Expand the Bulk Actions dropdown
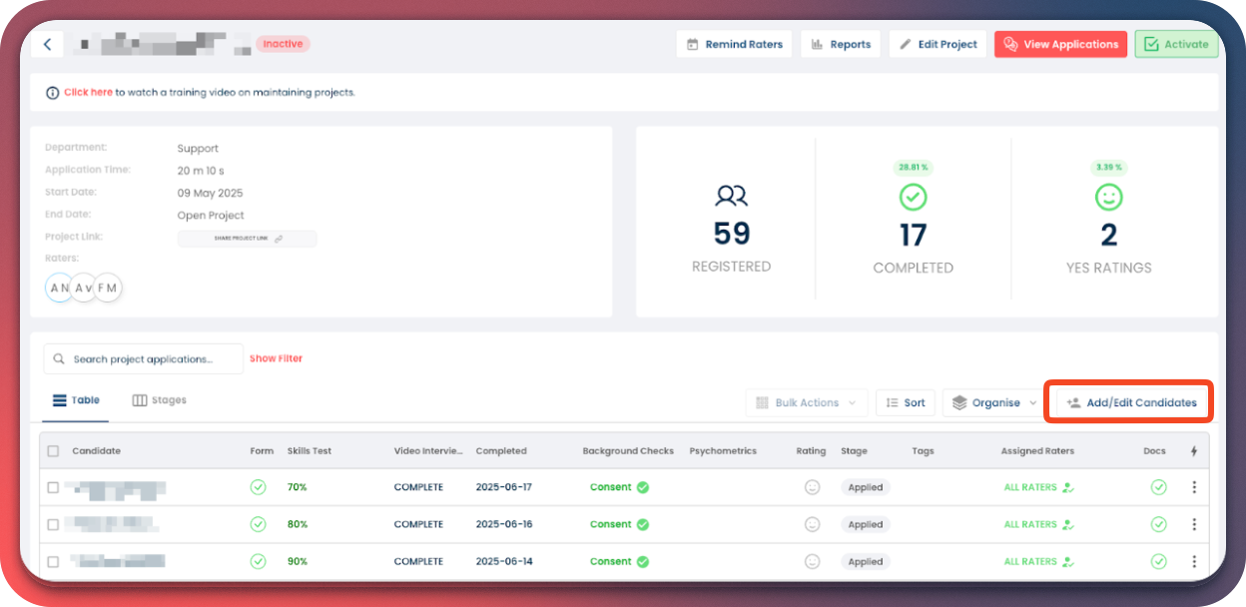This screenshot has height=607, width=1246. click(x=807, y=402)
